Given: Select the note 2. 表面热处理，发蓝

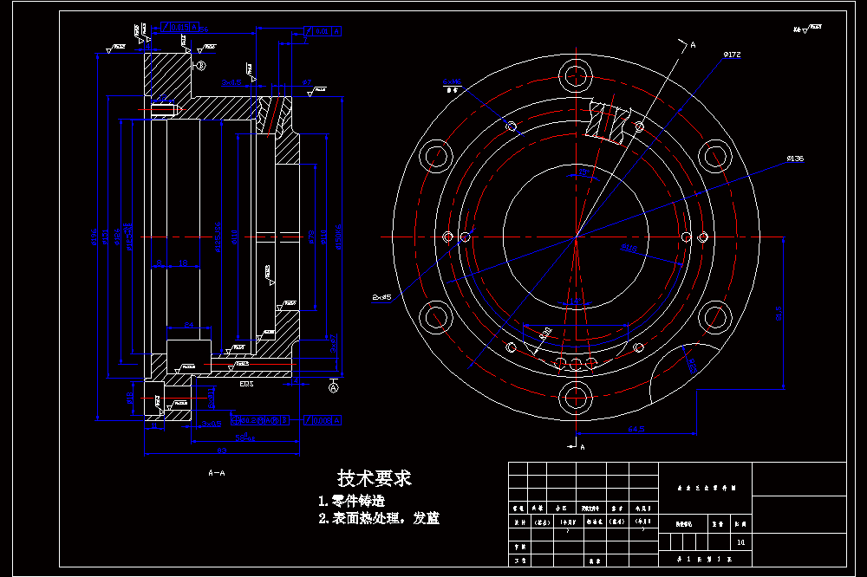Looking at the screenshot, I should (379, 518).
